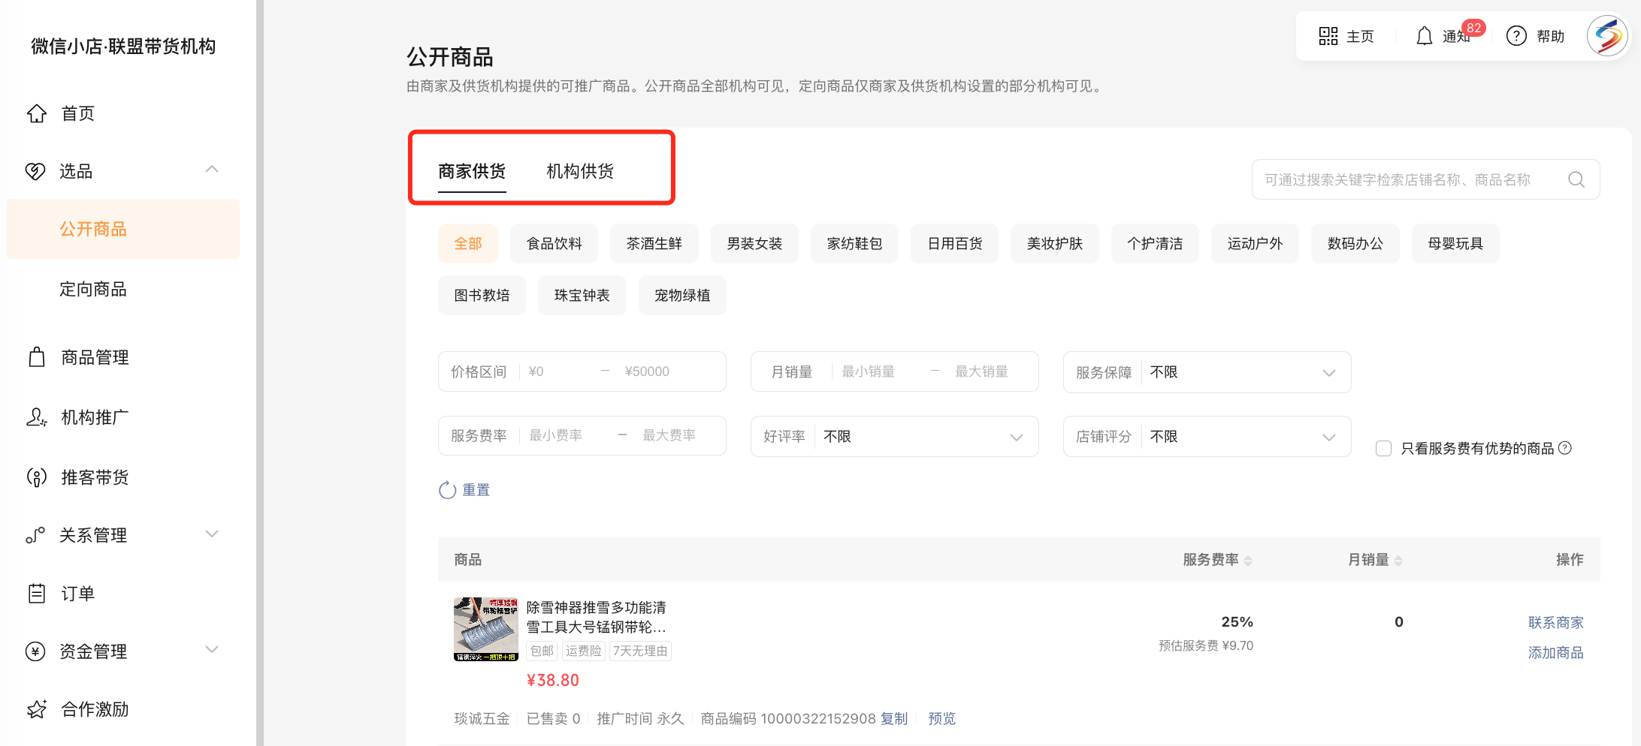This screenshot has height=746, width=1641.
Task: Click the 合作激励 star icon
Action: [x=37, y=709]
